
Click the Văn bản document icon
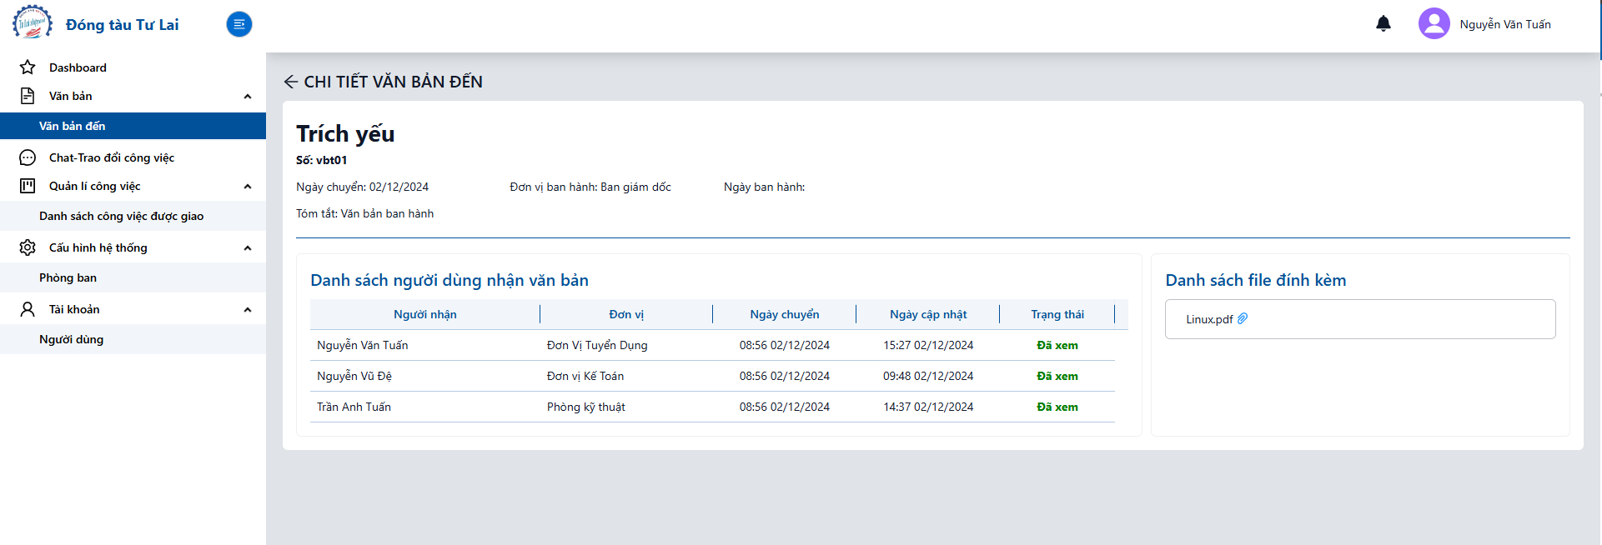[28, 96]
